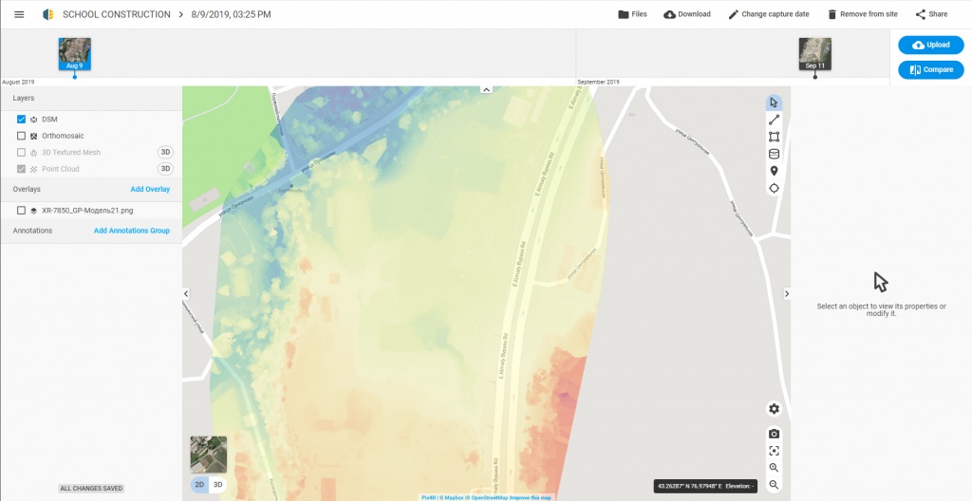The image size is (972, 501).
Task: Select the Sep 11 timeline capture
Action: point(814,53)
